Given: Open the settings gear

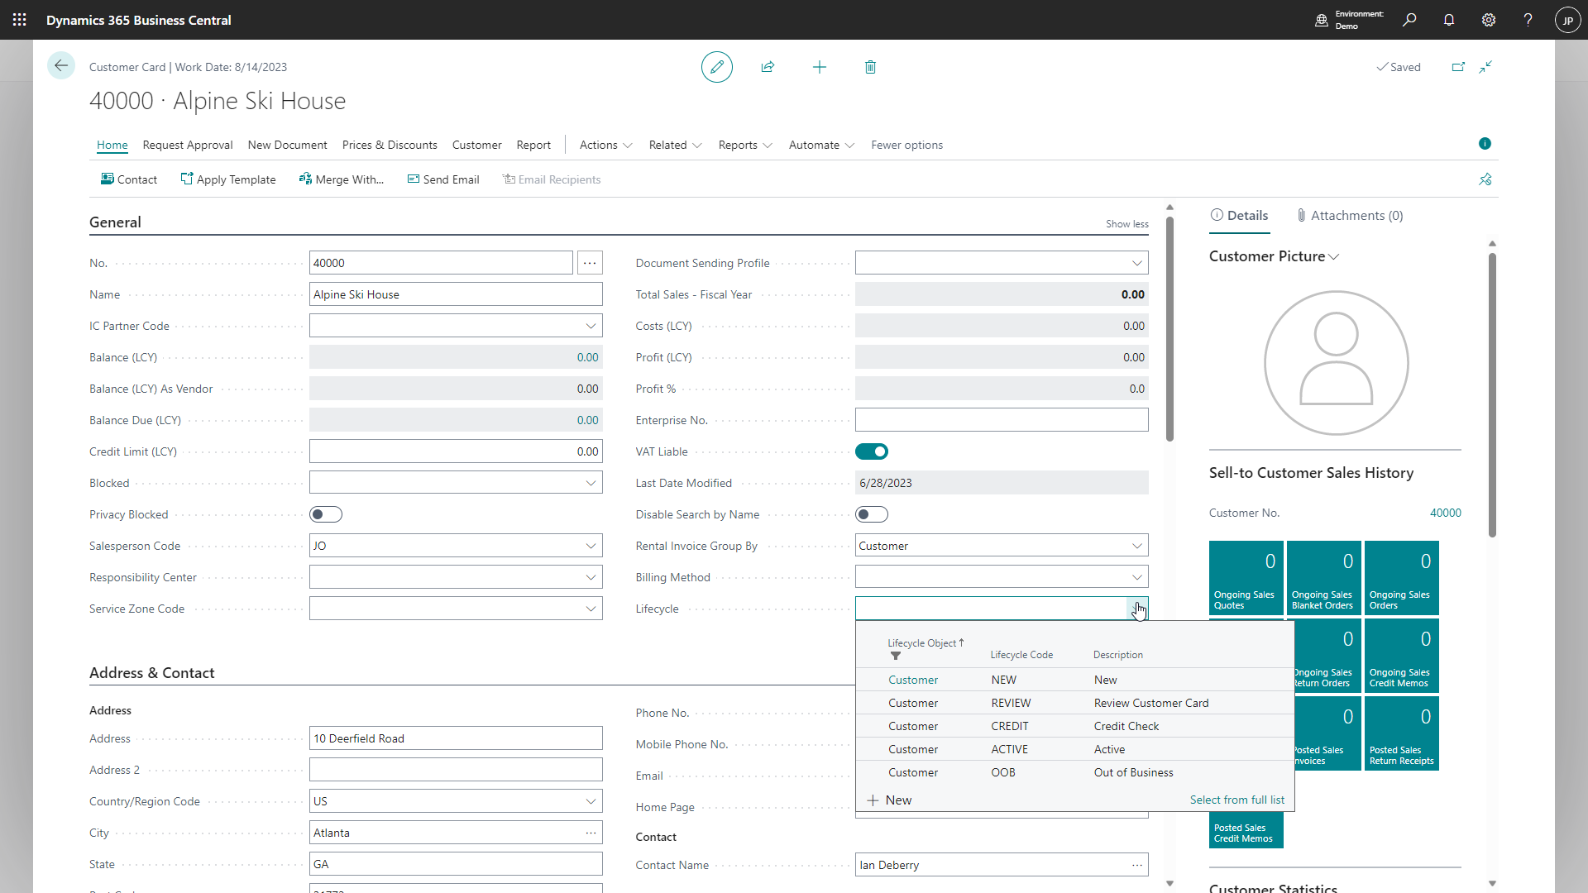Looking at the screenshot, I should tap(1489, 20).
